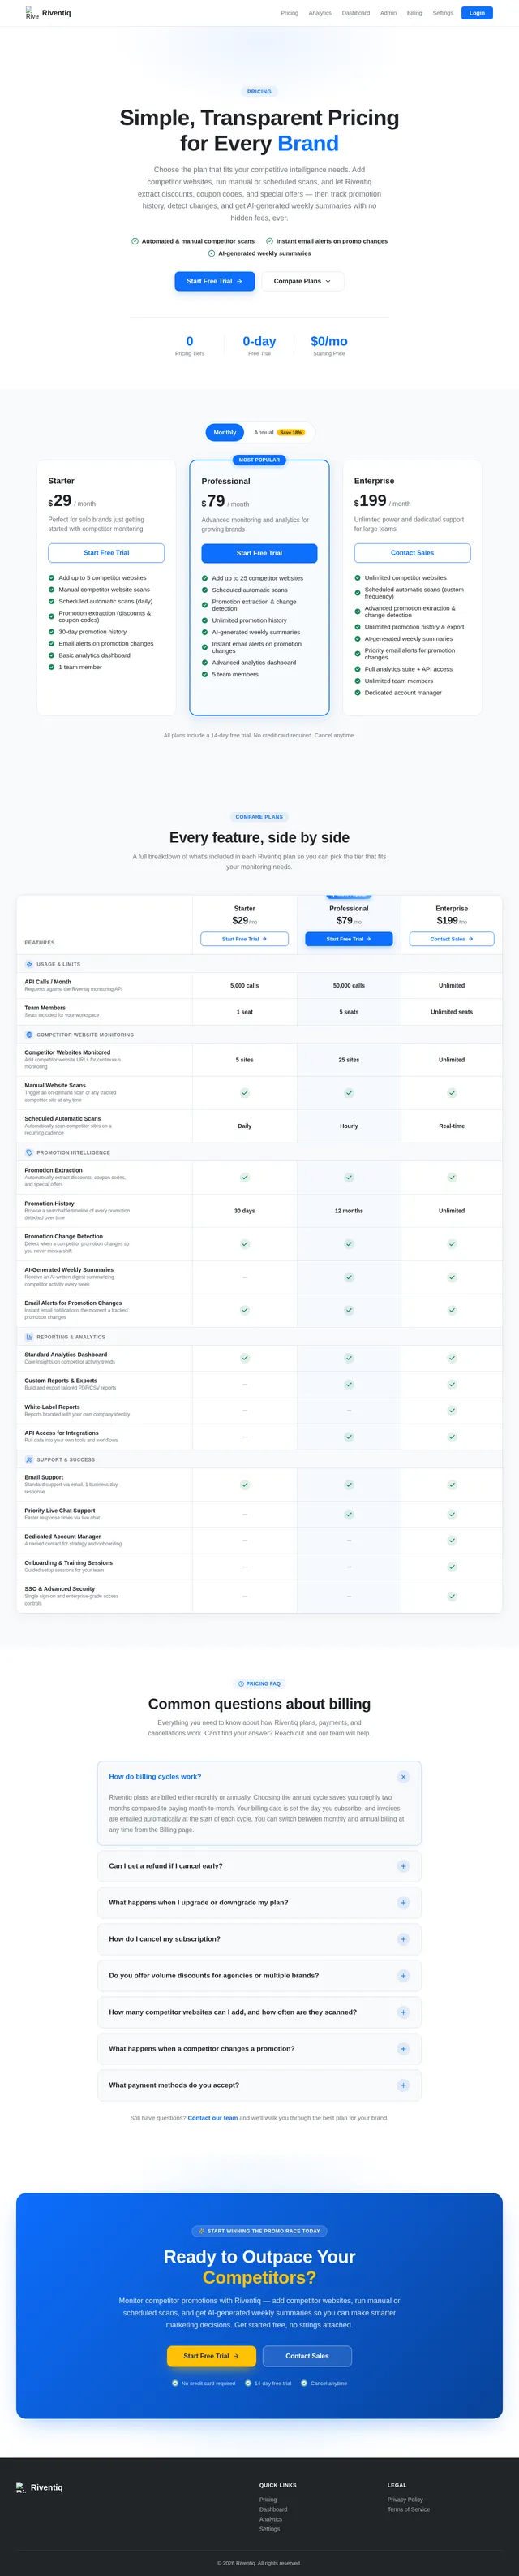Image resolution: width=519 pixels, height=2576 pixels.
Task: Click check icon beside AI-generated weekly summaries under headline
Action: pos(212,253)
